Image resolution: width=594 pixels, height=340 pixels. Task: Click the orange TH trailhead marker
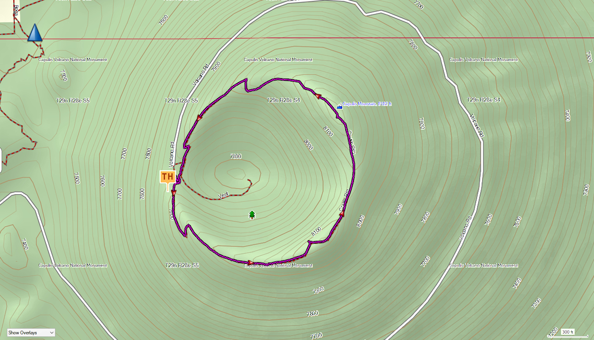point(167,177)
